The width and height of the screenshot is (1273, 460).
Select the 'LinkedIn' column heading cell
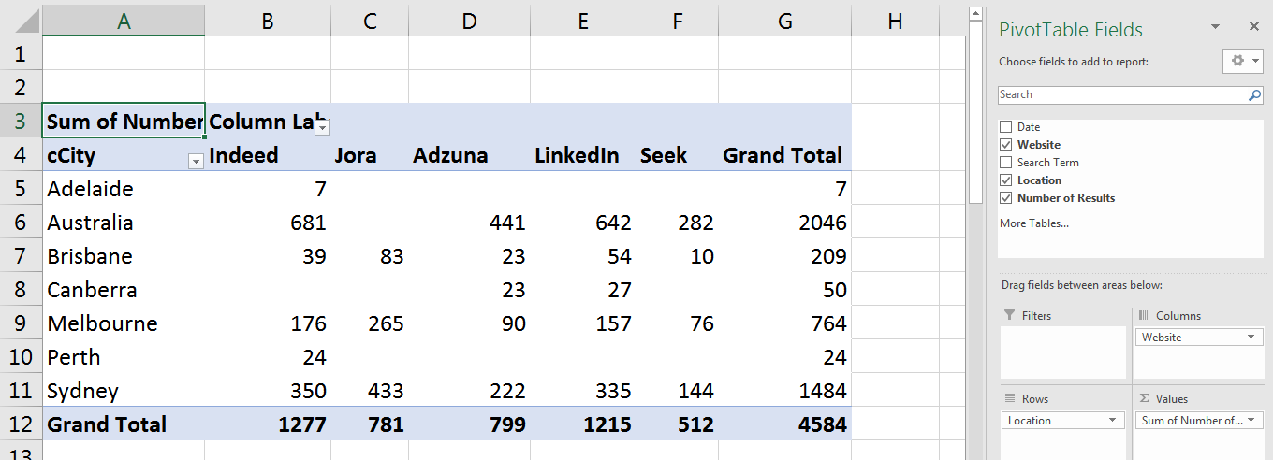pyautogui.click(x=583, y=154)
